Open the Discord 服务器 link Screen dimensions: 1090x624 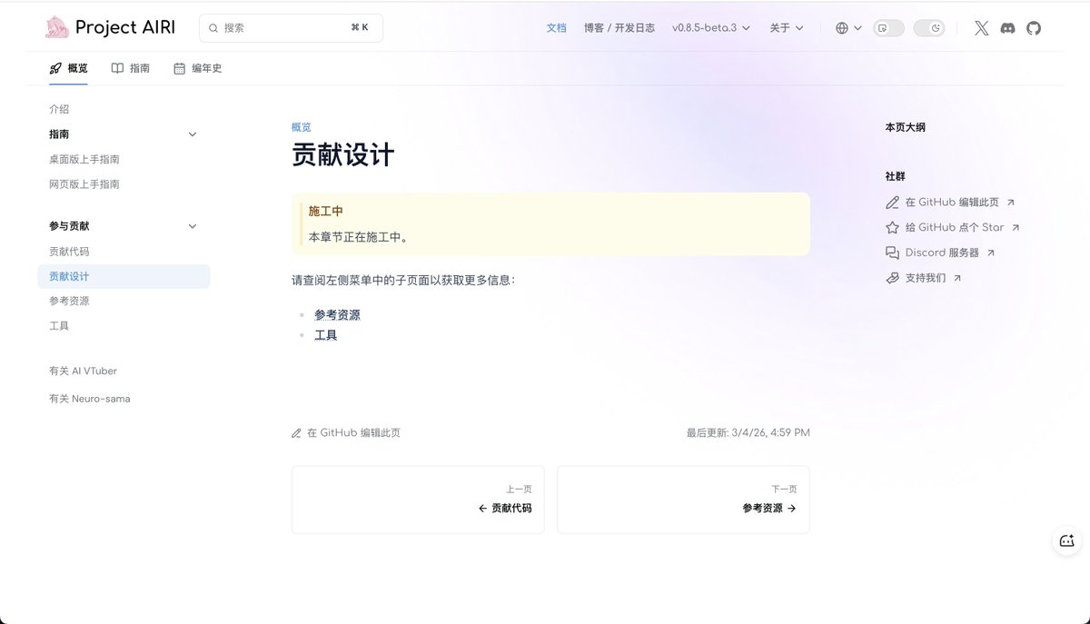coord(942,253)
